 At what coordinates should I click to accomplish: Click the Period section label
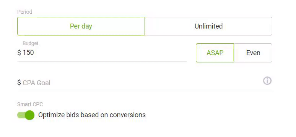click(25, 12)
